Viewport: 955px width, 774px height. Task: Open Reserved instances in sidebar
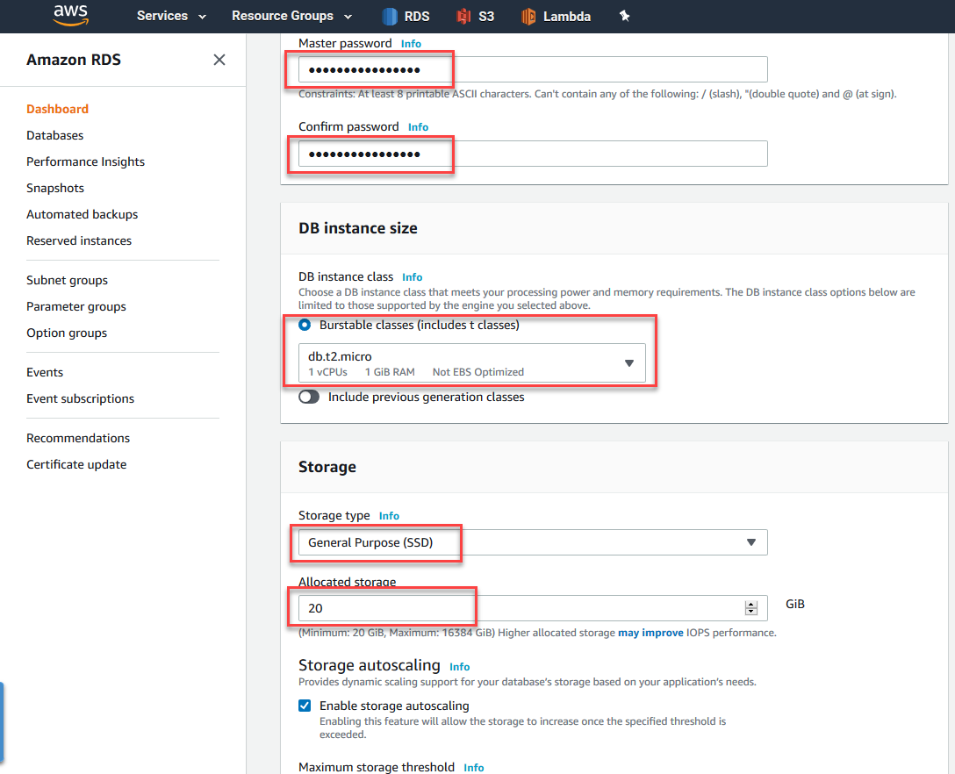(x=79, y=240)
